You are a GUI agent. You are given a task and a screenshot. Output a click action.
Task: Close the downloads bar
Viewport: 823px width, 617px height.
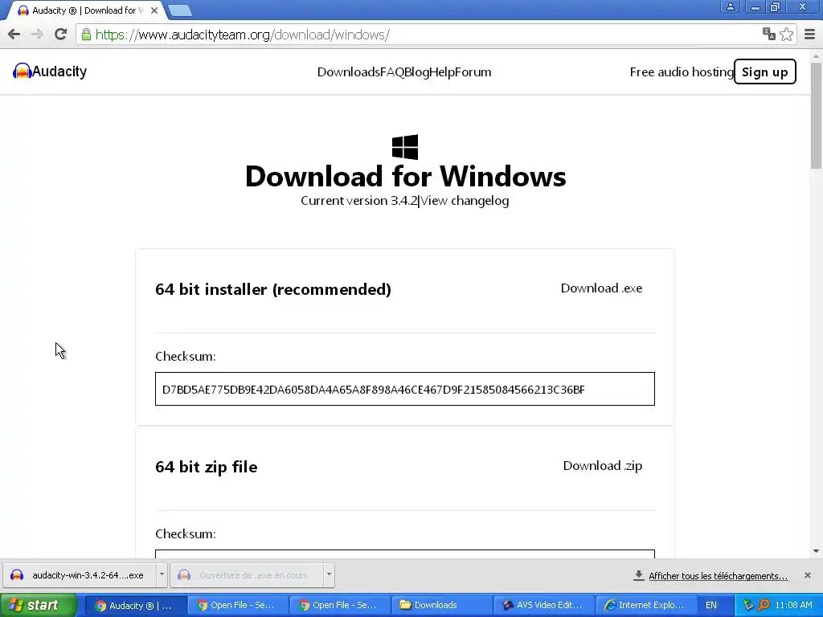click(x=808, y=575)
